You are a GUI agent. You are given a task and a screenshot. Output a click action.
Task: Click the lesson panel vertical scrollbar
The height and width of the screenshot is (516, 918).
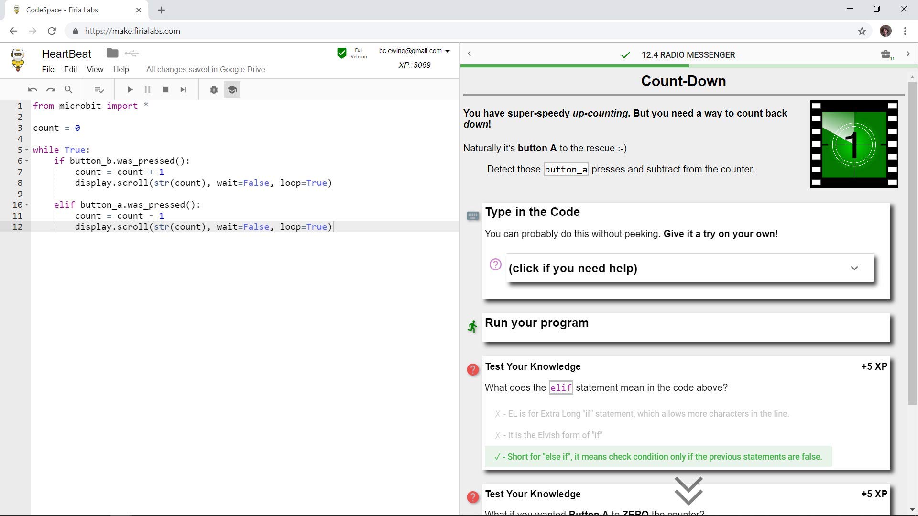pos(912,243)
